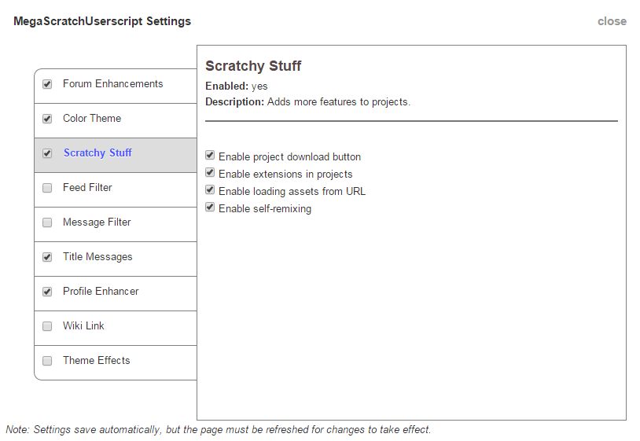Image resolution: width=640 pixels, height=441 pixels.
Task: Toggle the Forum Enhancements checkbox
Action: coord(47,84)
